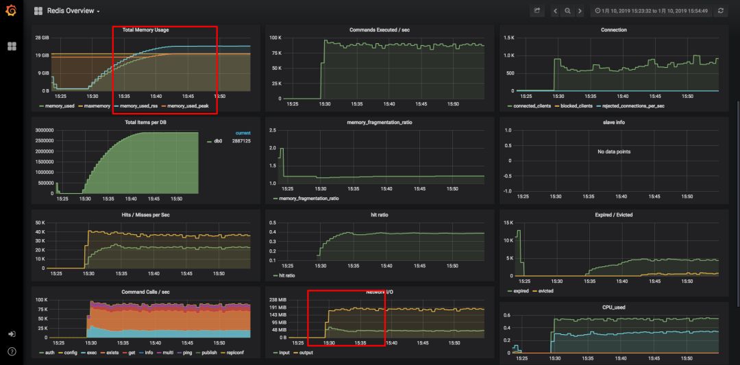Image resolution: width=740 pixels, height=365 pixels.
Task: Sort legend by the current column header
Action: point(243,133)
